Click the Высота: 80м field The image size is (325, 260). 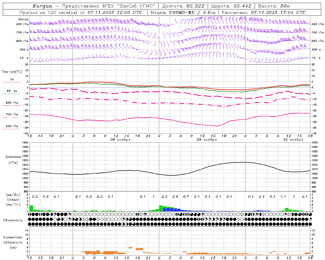(x=274, y=6)
